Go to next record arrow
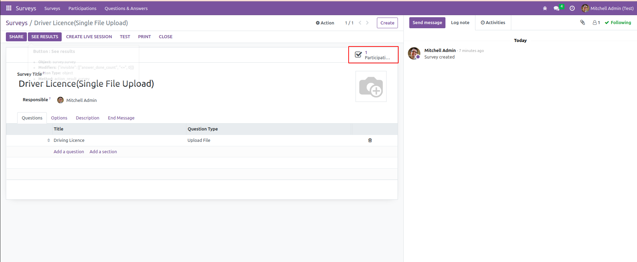 (x=367, y=23)
